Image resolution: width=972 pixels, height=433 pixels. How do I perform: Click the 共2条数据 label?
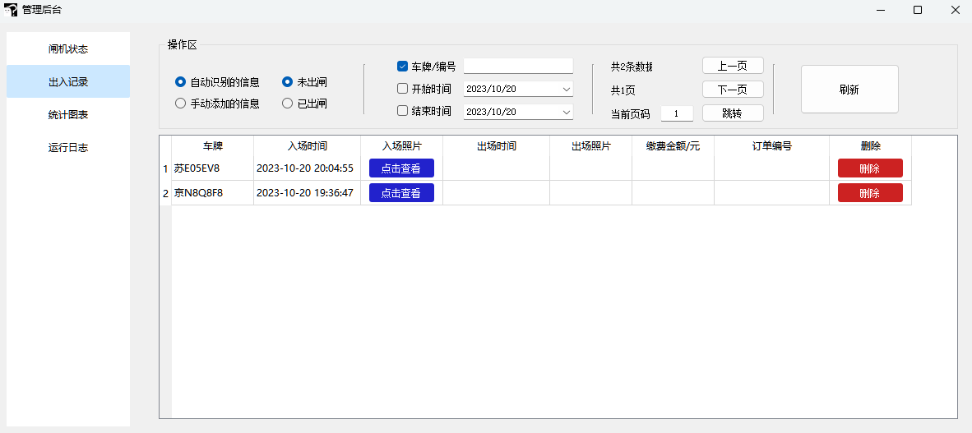pos(632,67)
